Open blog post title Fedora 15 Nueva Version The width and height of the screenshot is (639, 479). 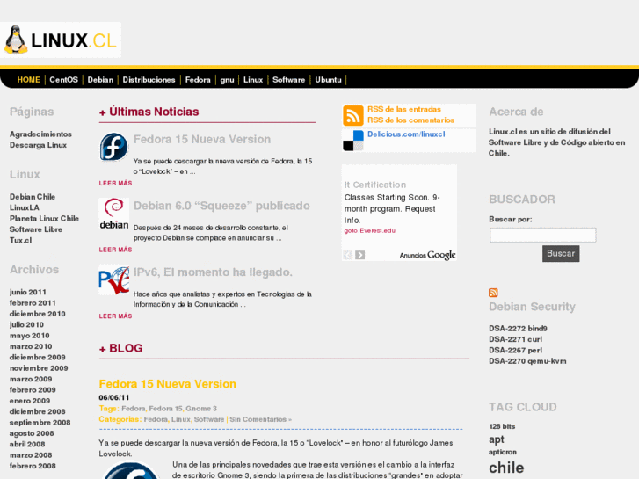point(168,384)
